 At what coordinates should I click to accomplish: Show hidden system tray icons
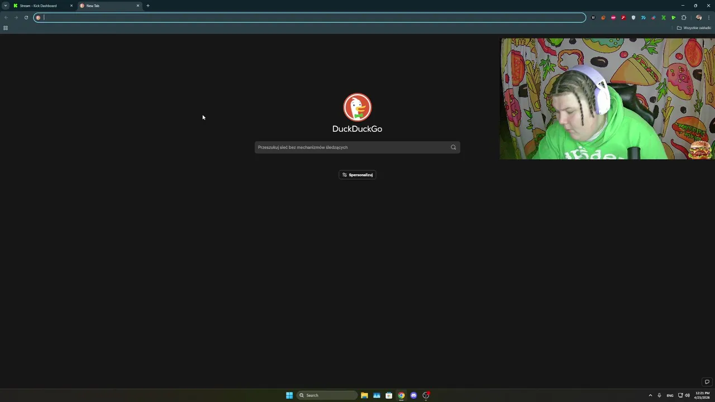click(650, 395)
